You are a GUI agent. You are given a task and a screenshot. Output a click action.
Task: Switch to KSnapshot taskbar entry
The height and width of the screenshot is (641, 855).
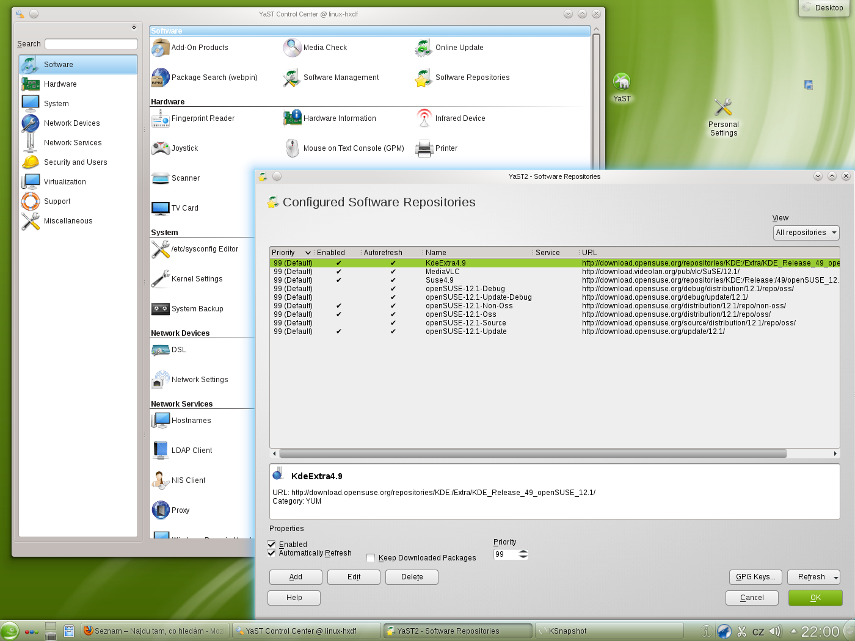pyautogui.click(x=609, y=631)
